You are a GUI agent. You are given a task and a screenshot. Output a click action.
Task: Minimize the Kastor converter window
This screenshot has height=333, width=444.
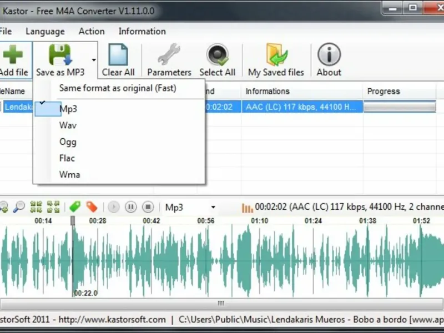(392, 8)
